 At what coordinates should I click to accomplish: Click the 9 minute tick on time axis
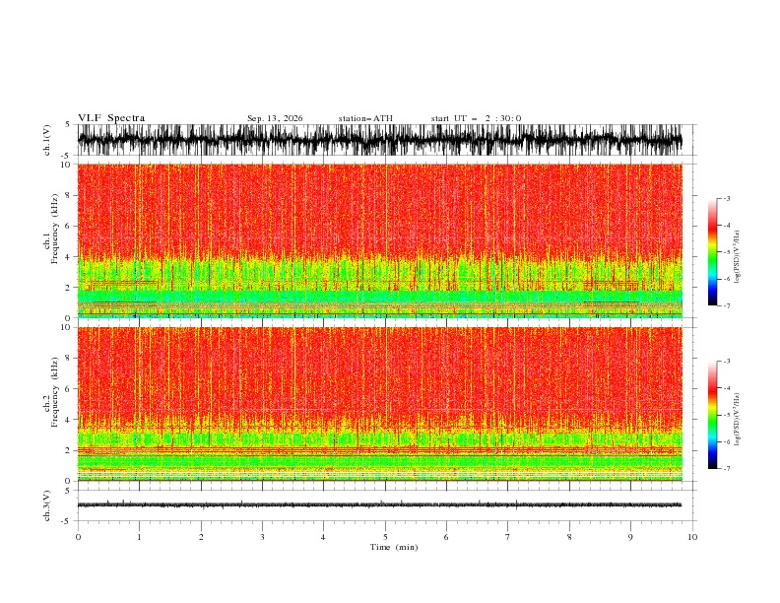[x=630, y=537]
